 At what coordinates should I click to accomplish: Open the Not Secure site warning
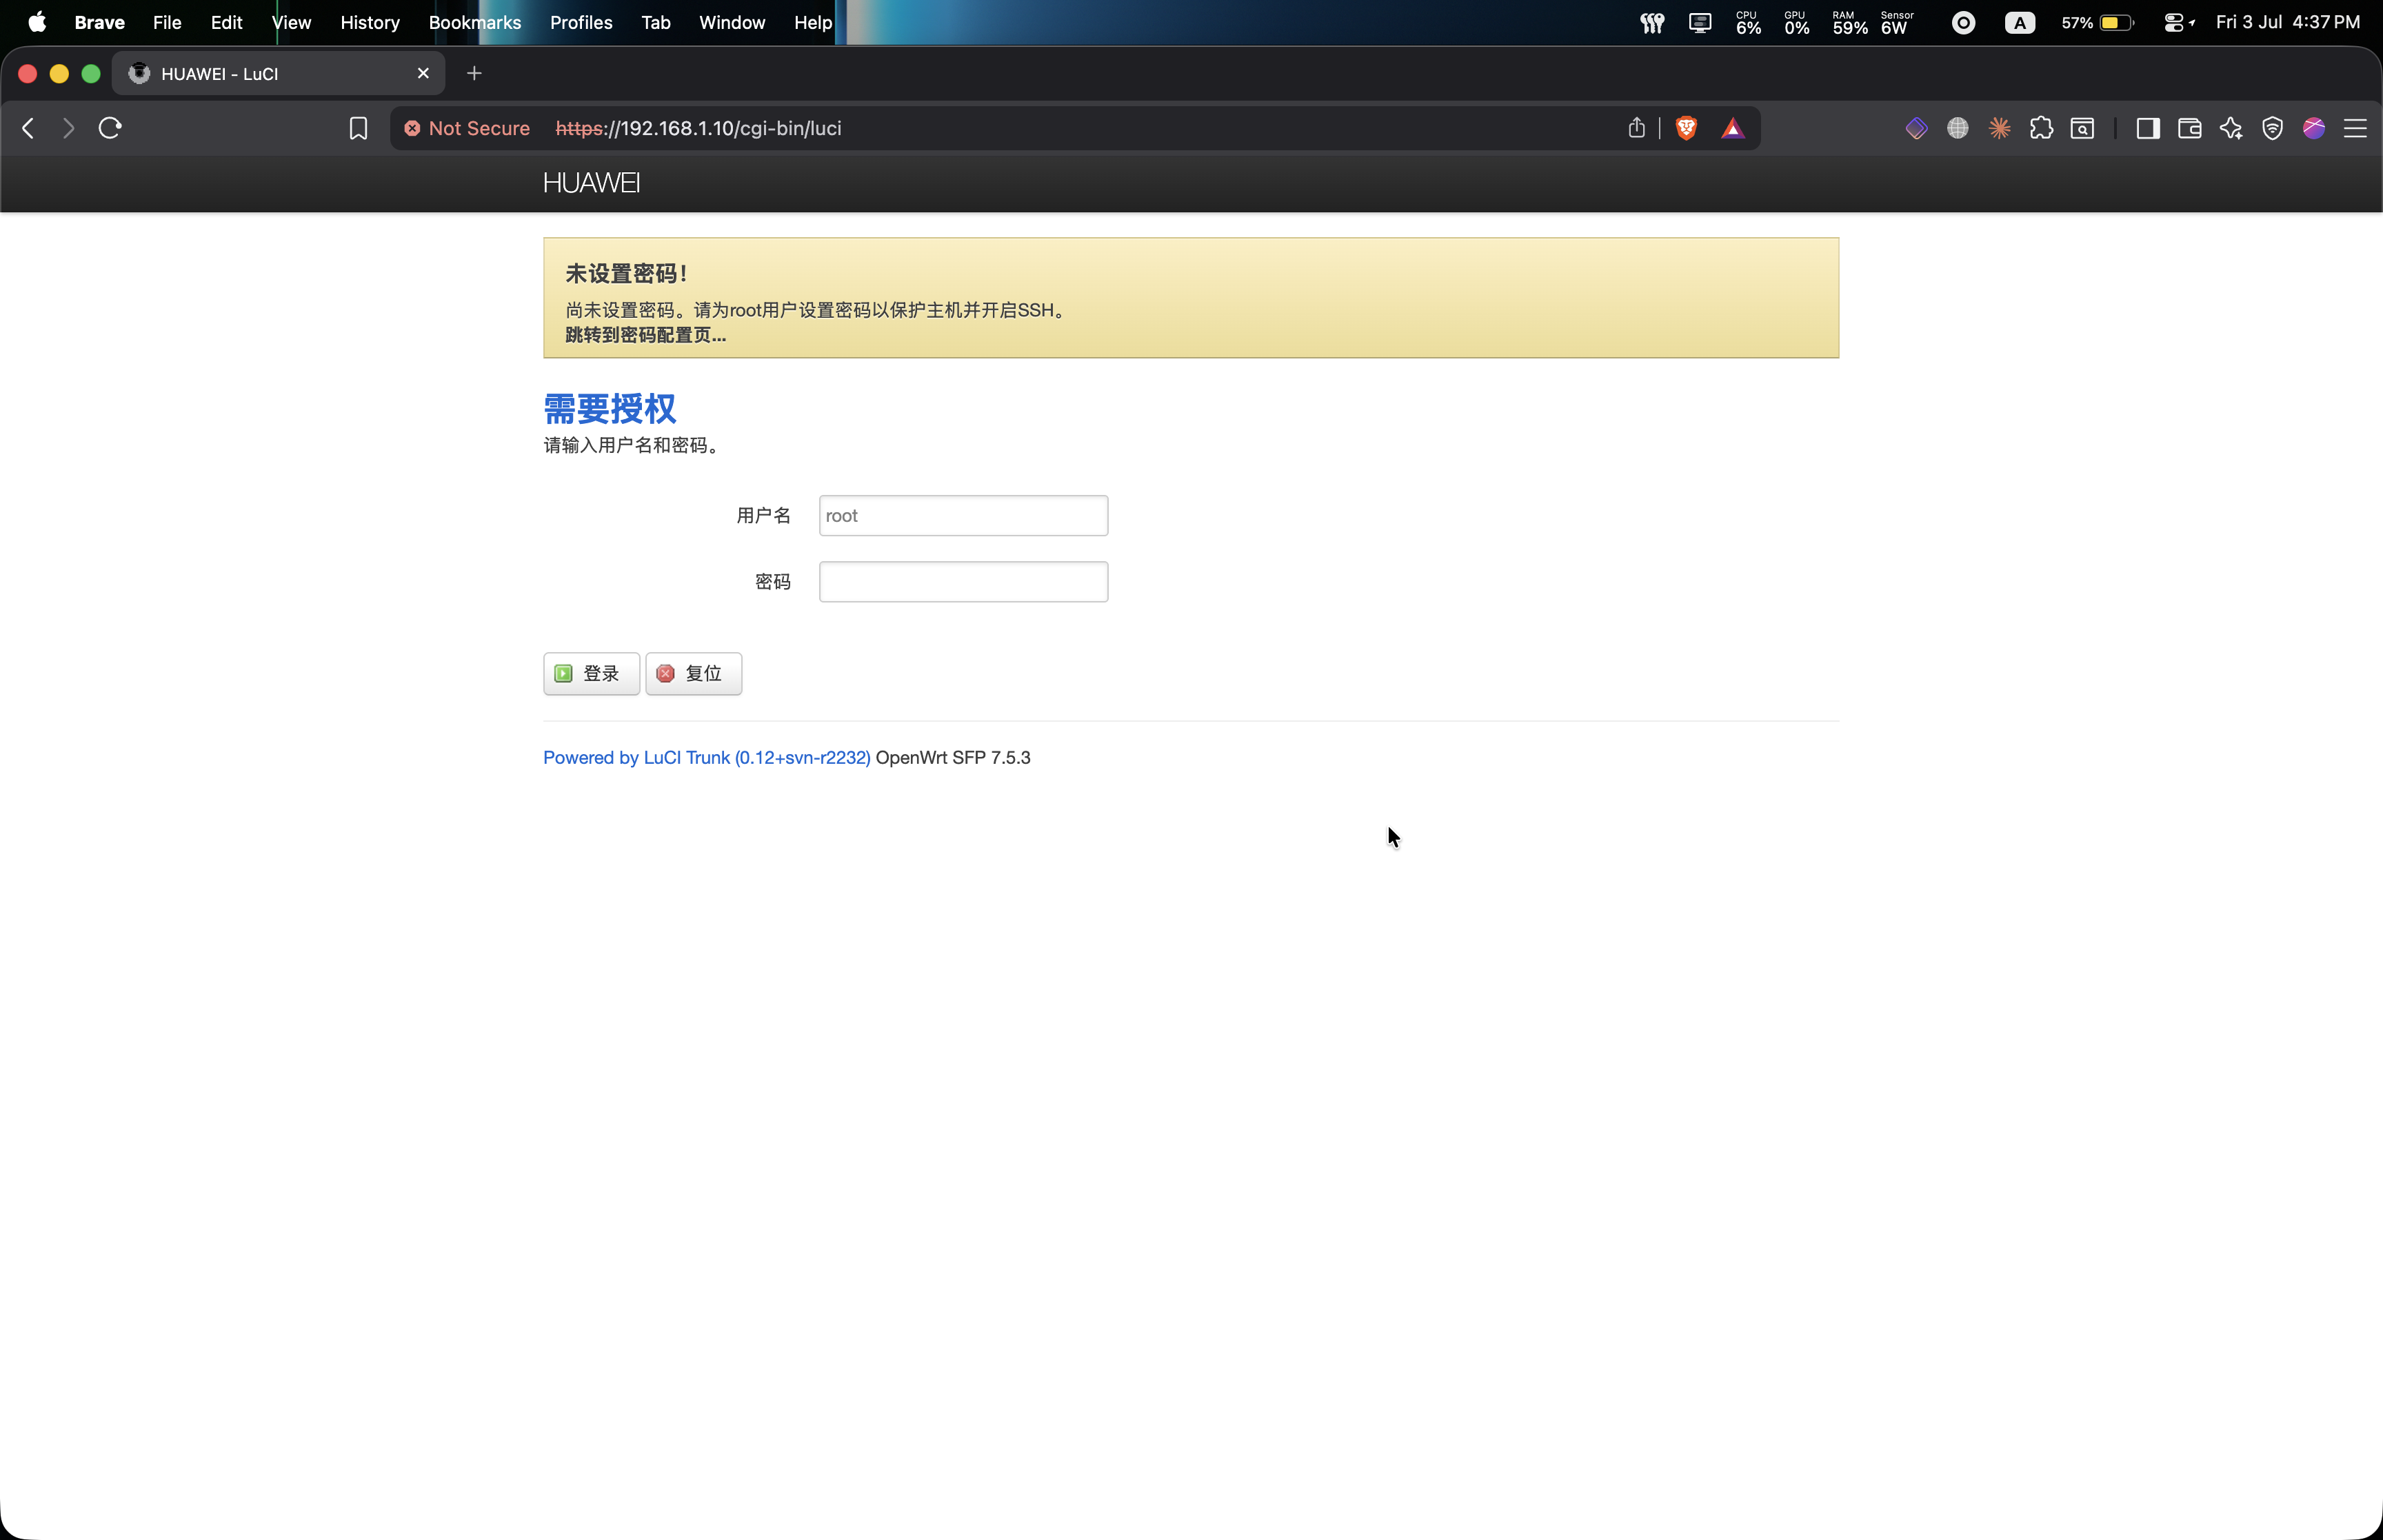[x=467, y=128]
